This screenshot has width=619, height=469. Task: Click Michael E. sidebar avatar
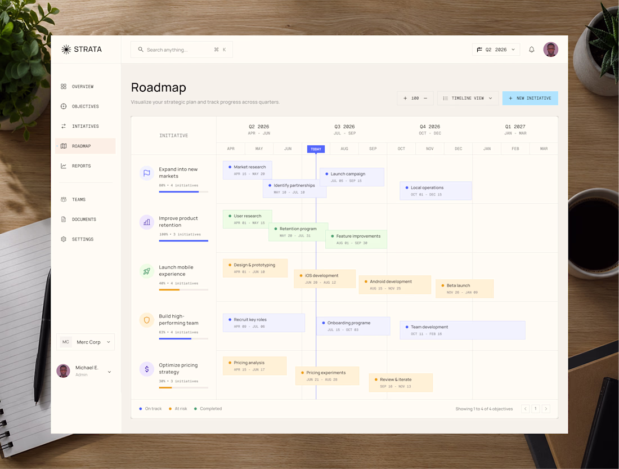tap(63, 371)
